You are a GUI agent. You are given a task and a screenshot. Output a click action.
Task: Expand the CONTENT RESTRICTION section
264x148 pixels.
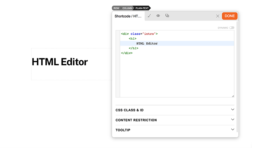[175, 120]
